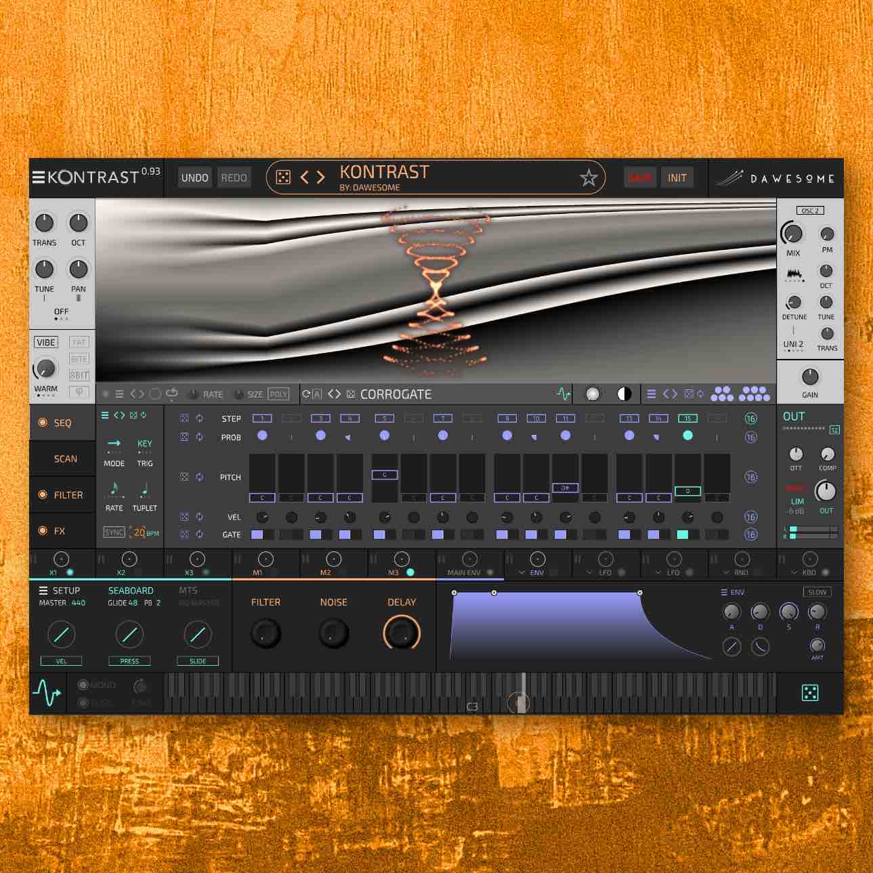Click the Dawesome logo

[x=776, y=178]
